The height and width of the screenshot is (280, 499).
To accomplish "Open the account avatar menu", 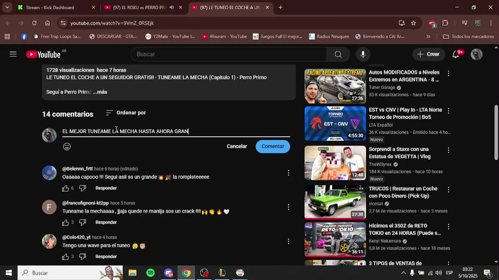I will 476,54.
